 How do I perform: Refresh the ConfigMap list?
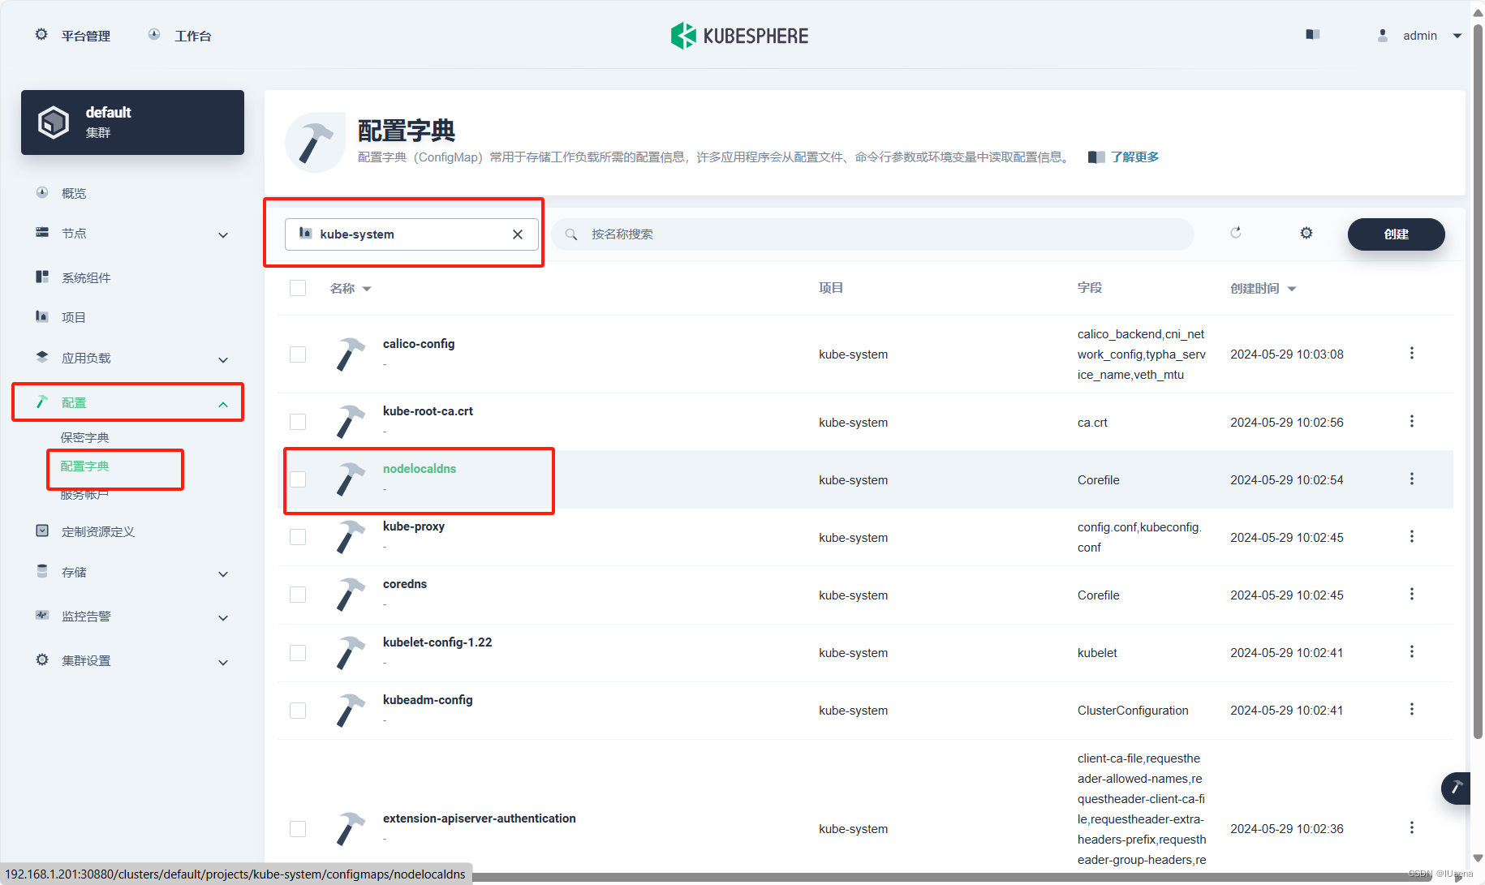pyautogui.click(x=1236, y=233)
